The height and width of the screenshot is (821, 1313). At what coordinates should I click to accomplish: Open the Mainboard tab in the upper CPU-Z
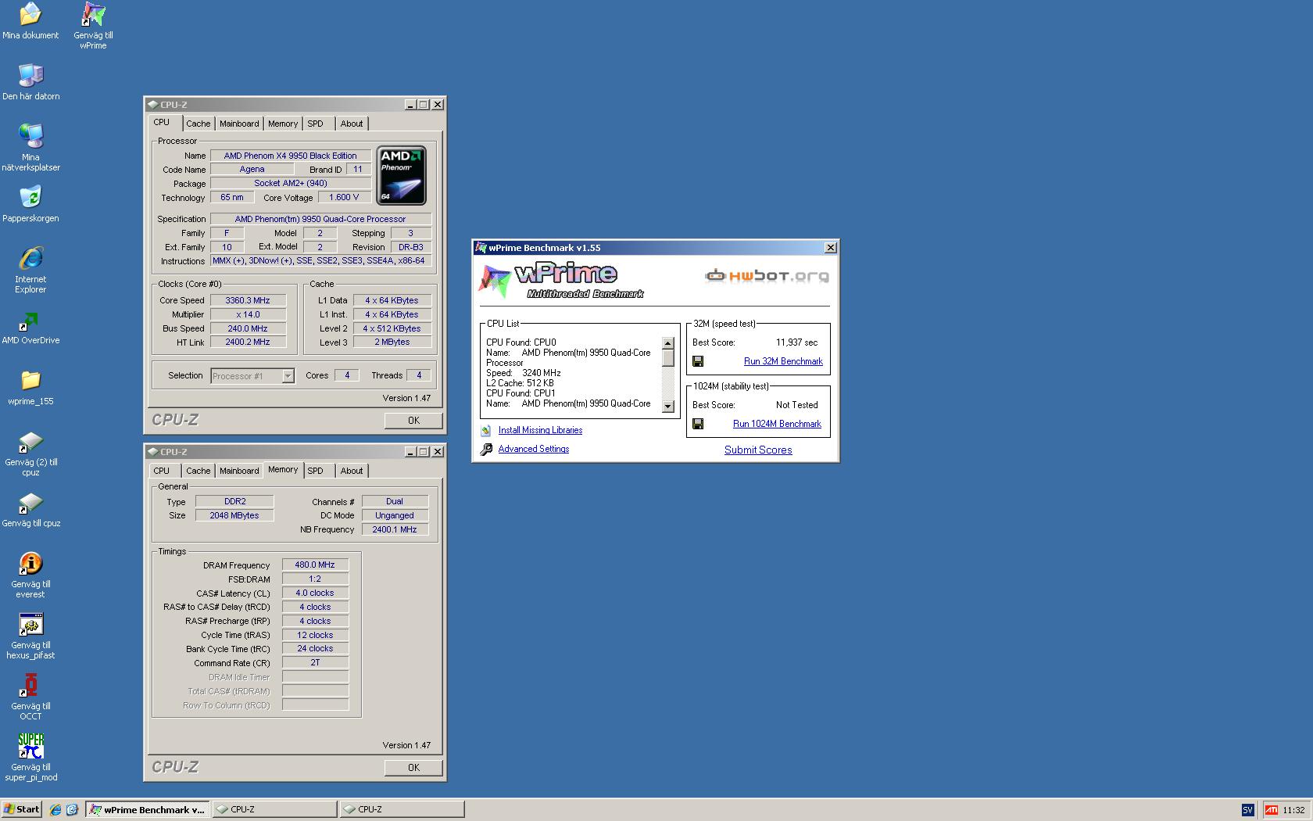point(239,124)
